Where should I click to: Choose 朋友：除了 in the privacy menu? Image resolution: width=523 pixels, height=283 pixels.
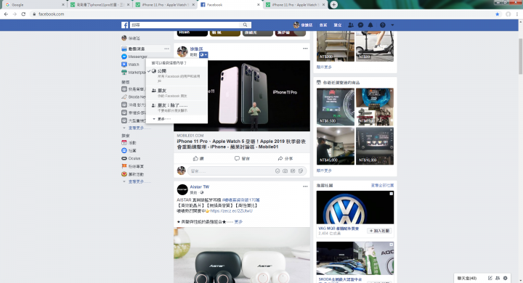pyautogui.click(x=177, y=107)
